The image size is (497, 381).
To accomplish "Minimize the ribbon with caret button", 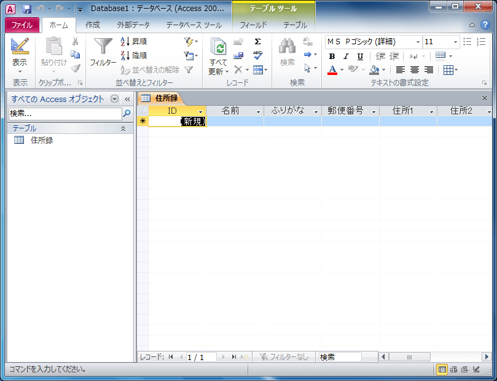I will [x=472, y=25].
